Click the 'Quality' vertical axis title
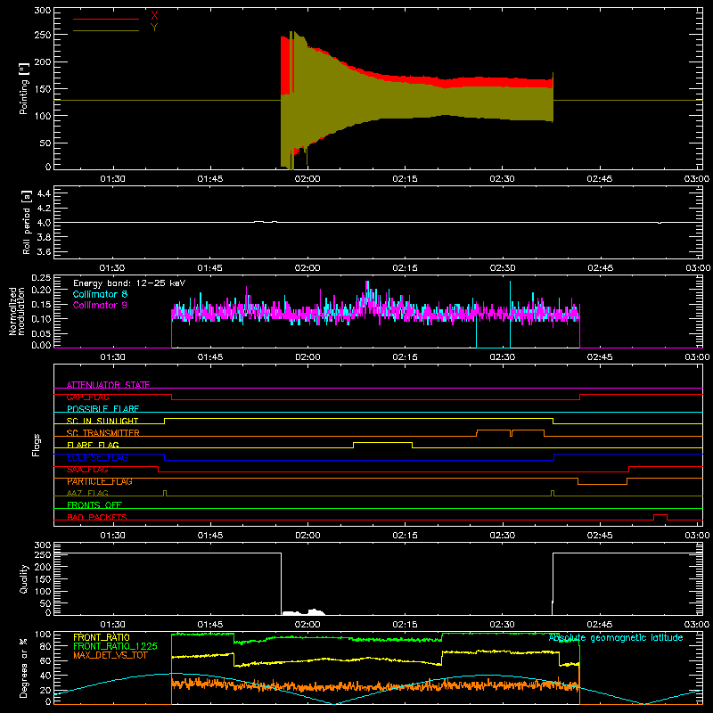 24,578
